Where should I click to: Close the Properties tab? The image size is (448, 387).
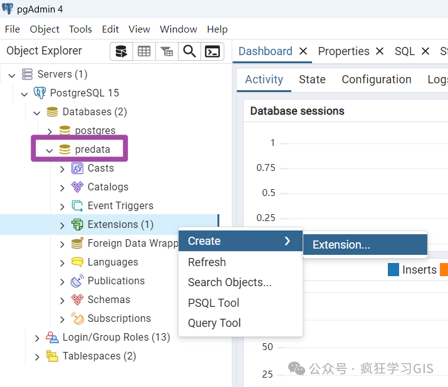click(380, 51)
